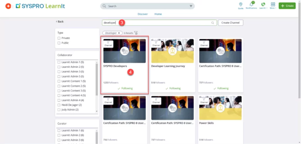Click the Create Channel button
This screenshot has height=144, width=301.
coord(230,23)
